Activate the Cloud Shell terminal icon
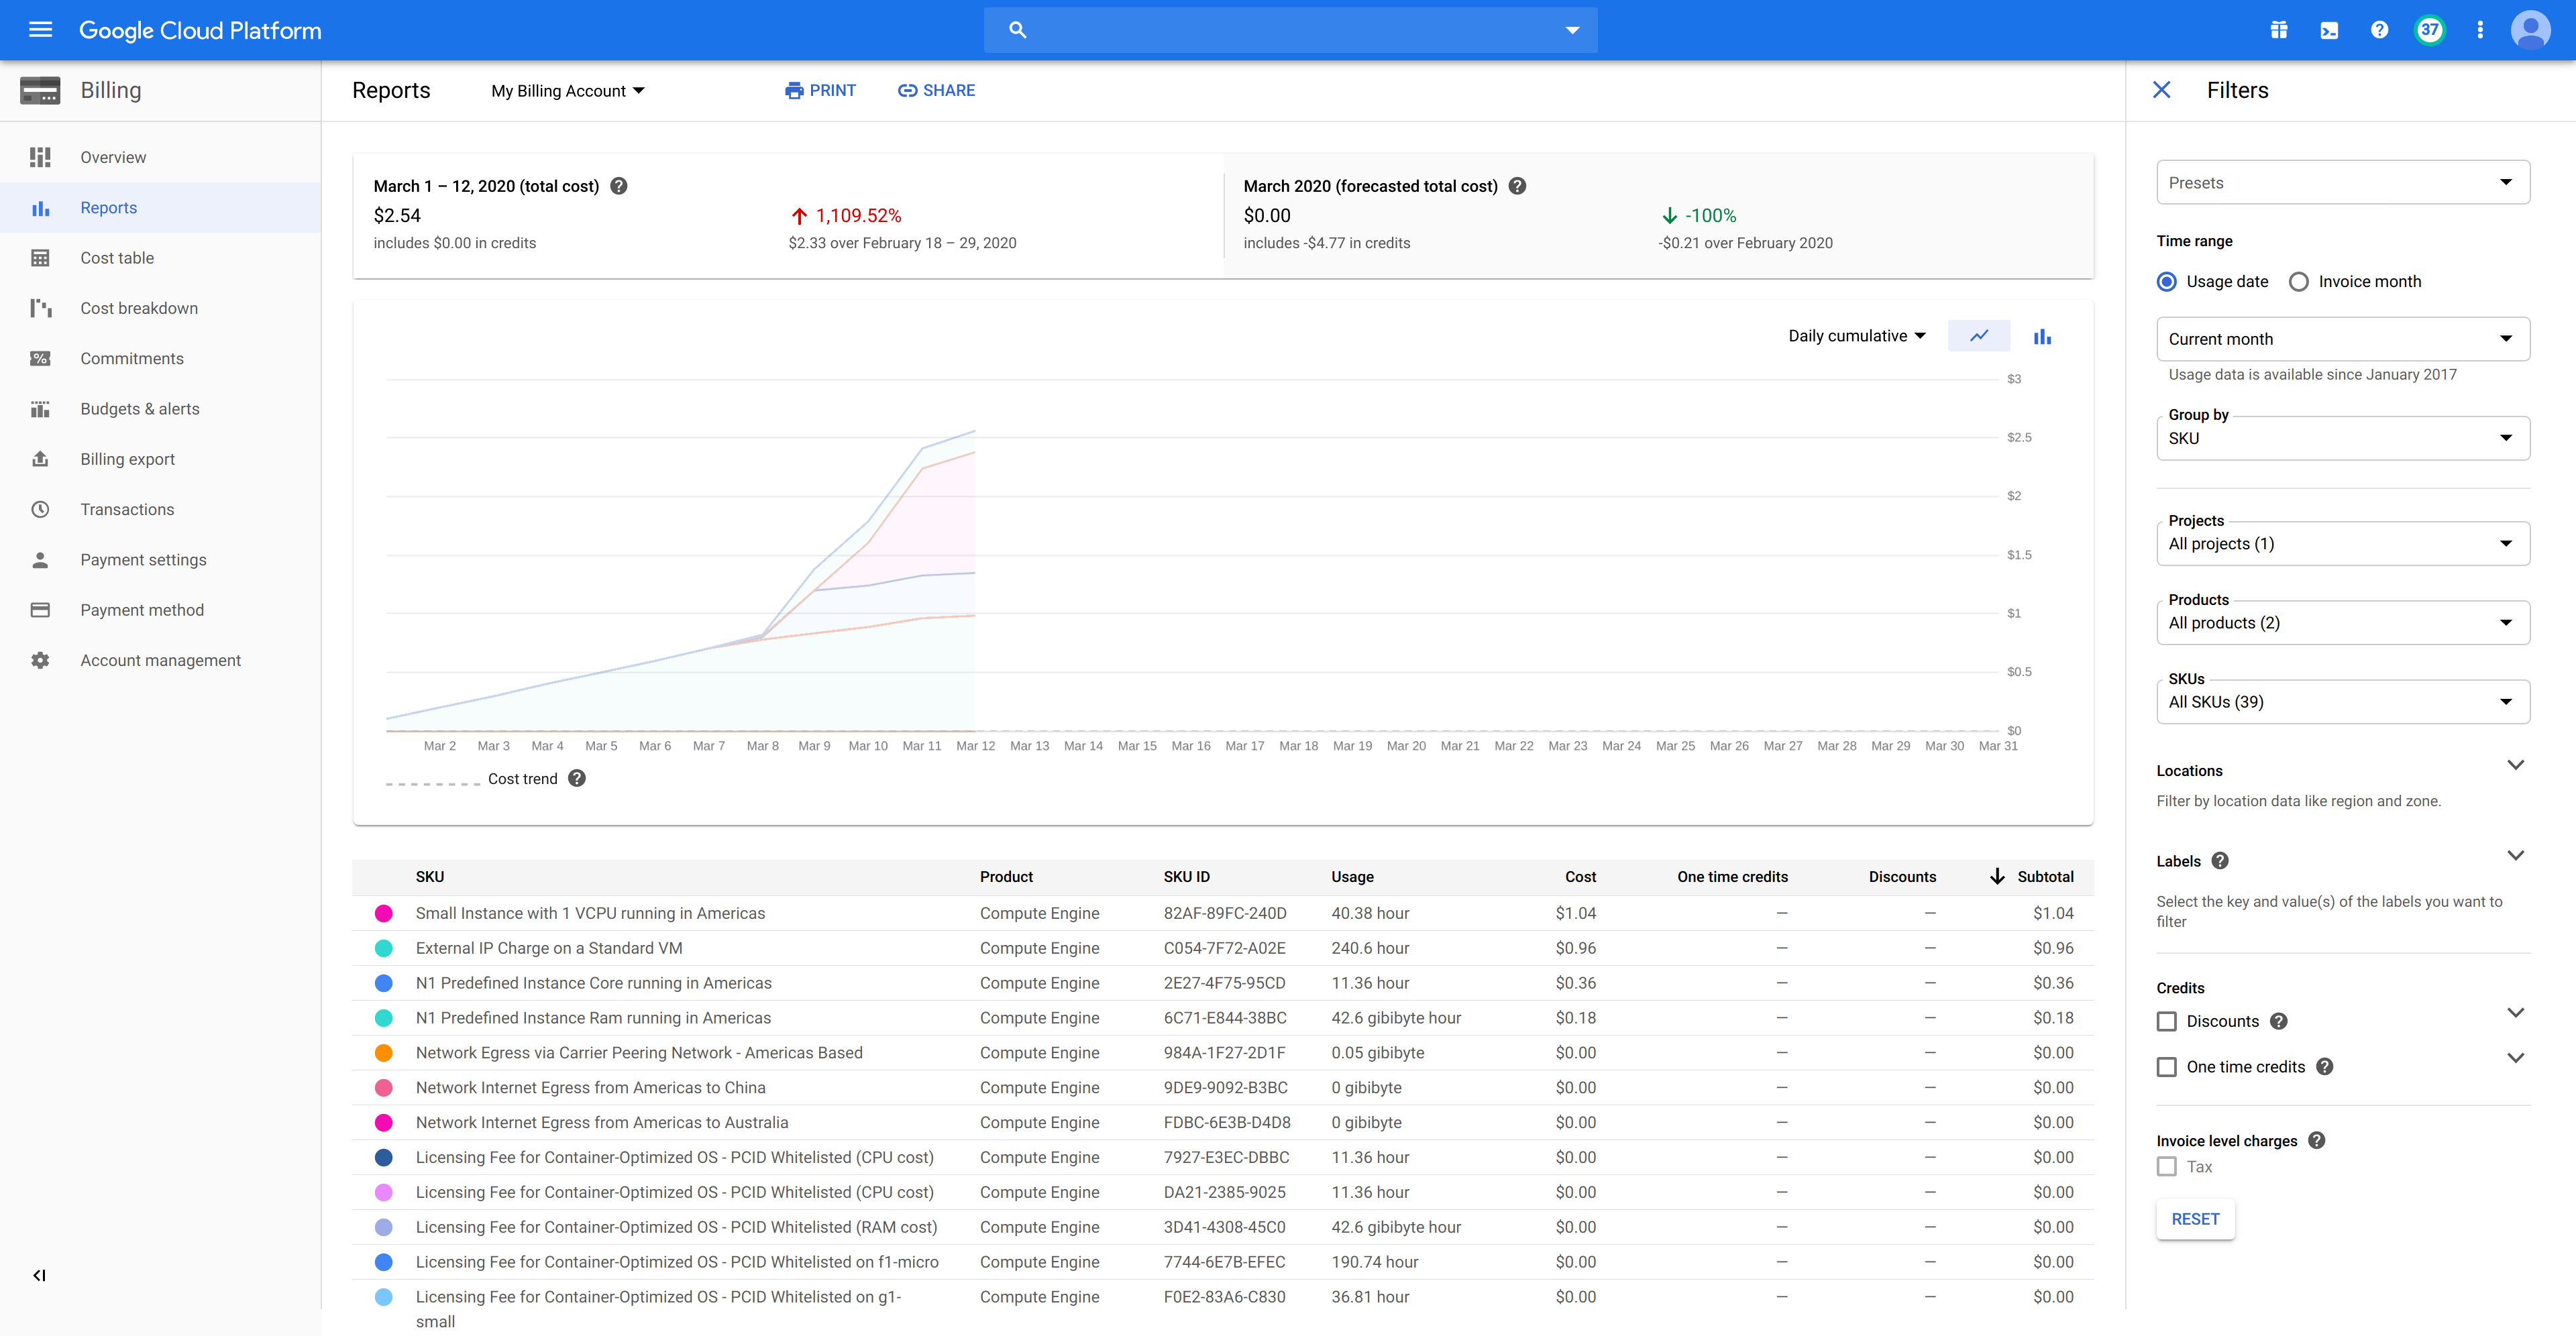Image resolution: width=2576 pixels, height=1336 pixels. tap(2329, 30)
